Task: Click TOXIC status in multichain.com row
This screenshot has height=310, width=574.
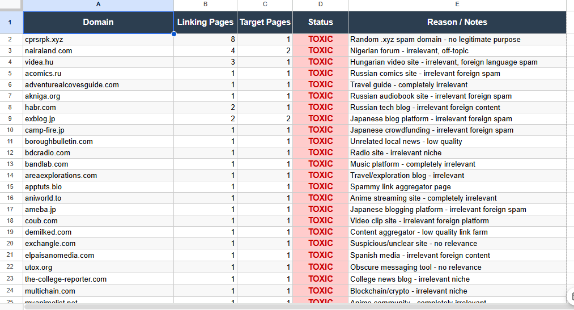Action: (x=320, y=291)
